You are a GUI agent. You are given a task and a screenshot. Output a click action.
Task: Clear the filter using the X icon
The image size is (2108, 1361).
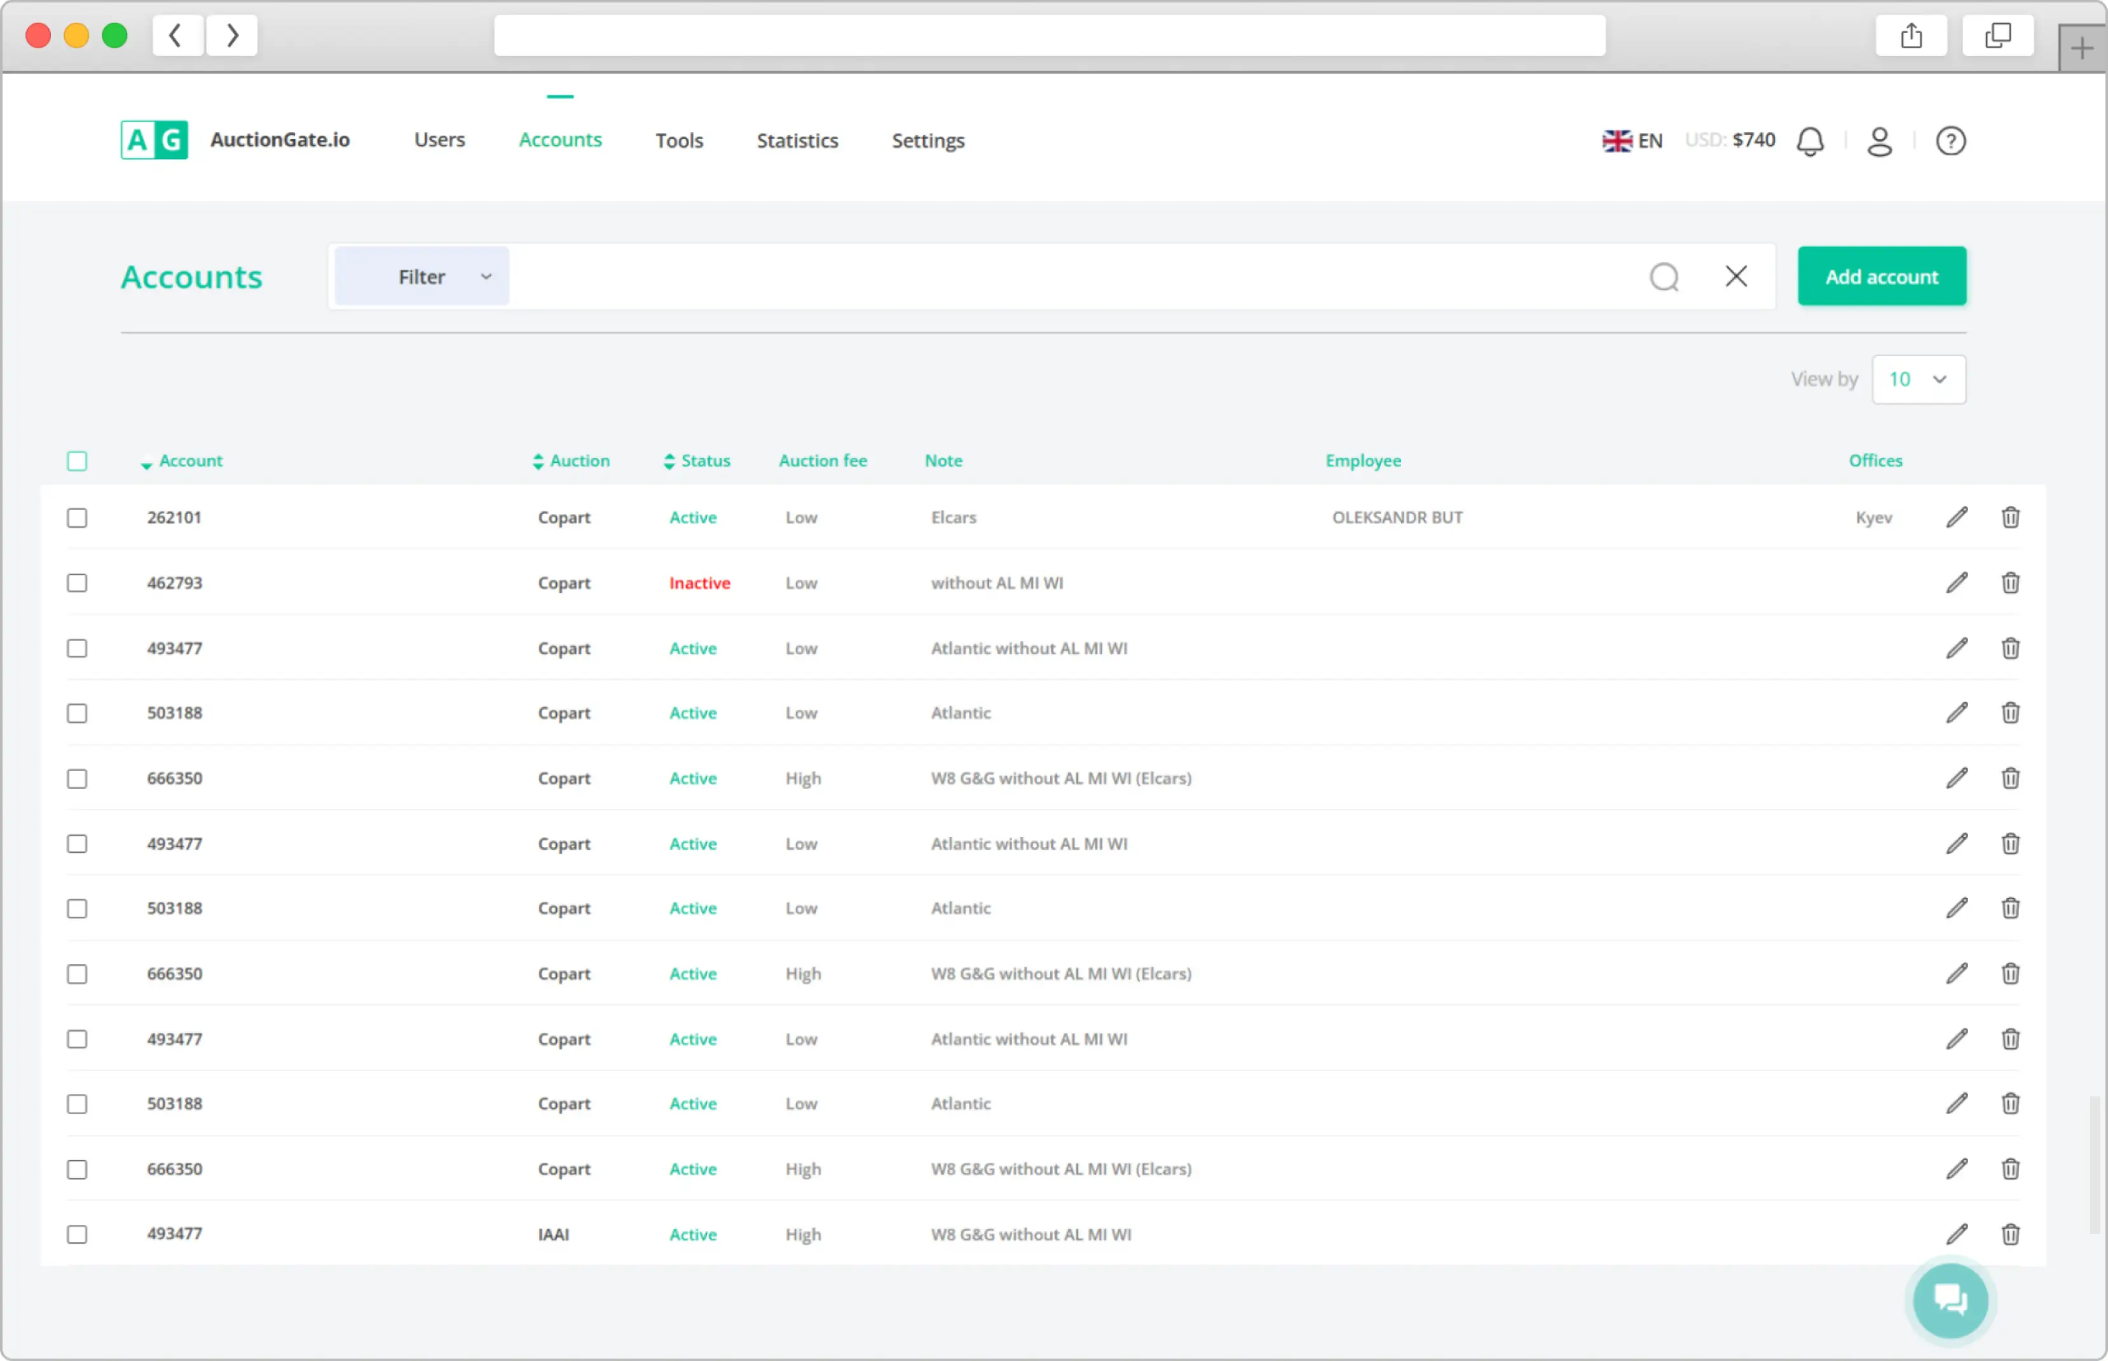[1735, 277]
